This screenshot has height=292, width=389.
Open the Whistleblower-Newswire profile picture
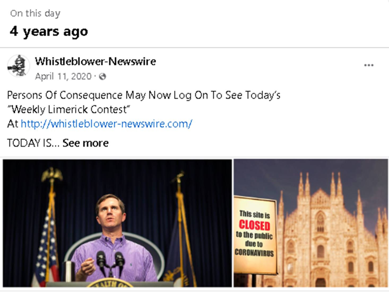[x=18, y=66]
